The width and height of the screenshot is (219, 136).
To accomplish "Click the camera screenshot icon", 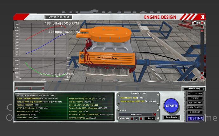I will [195, 23].
